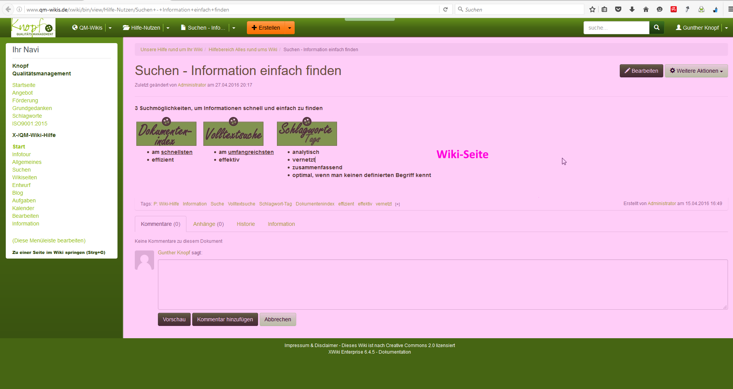Open the Weitere Aktionen dropdown
This screenshot has width=733, height=389.
point(696,71)
